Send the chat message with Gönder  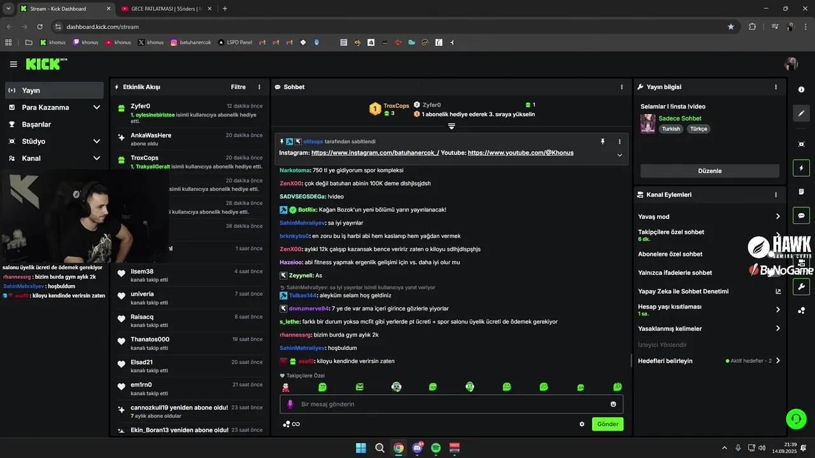[607, 424]
